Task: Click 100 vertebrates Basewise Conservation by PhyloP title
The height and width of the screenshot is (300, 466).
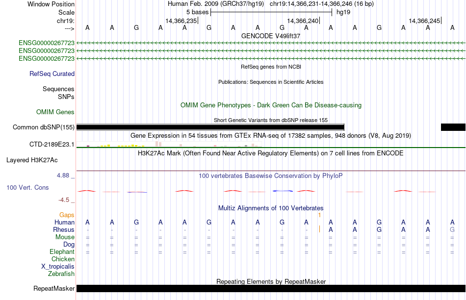Action: [271, 176]
